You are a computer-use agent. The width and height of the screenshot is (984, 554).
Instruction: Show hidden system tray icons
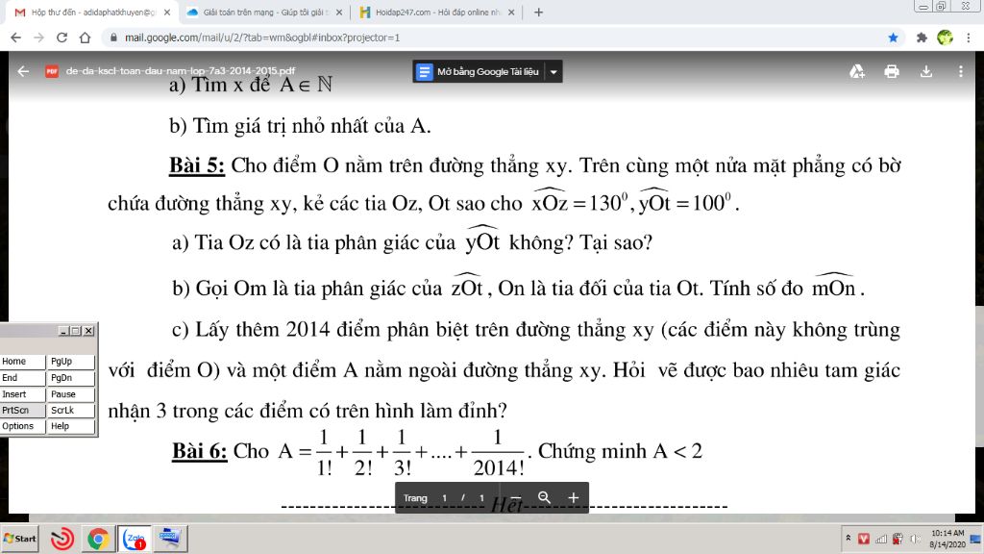pos(848,539)
